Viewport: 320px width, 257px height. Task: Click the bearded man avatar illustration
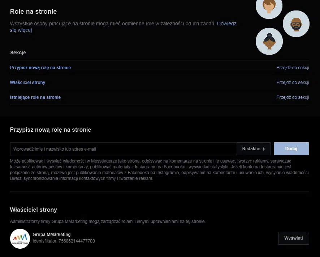click(296, 24)
